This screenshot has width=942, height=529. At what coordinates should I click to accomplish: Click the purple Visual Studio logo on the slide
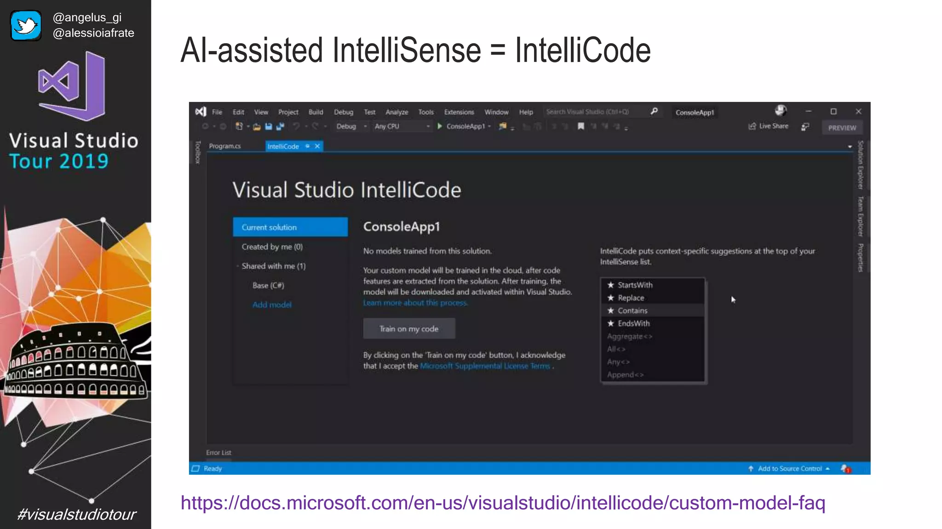72,86
